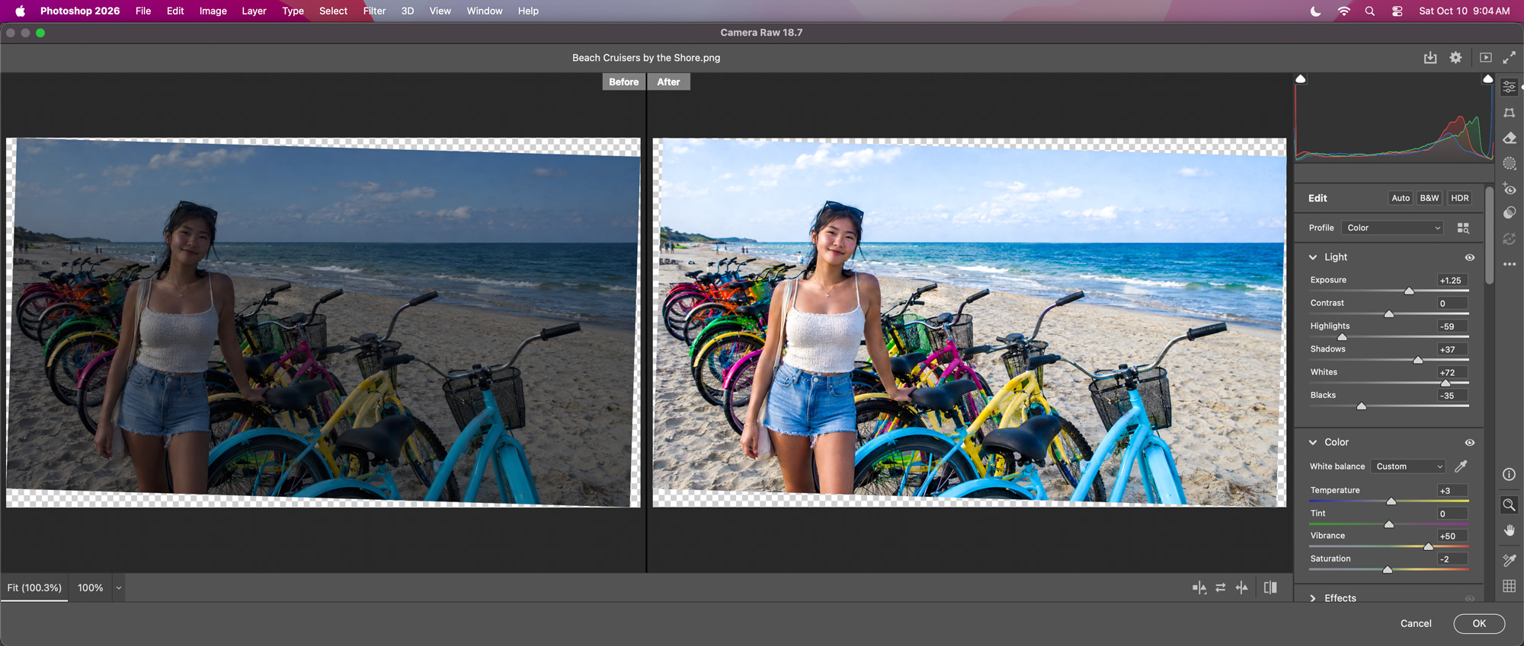
Task: Select the Geometry transform tool
Action: [1509, 113]
